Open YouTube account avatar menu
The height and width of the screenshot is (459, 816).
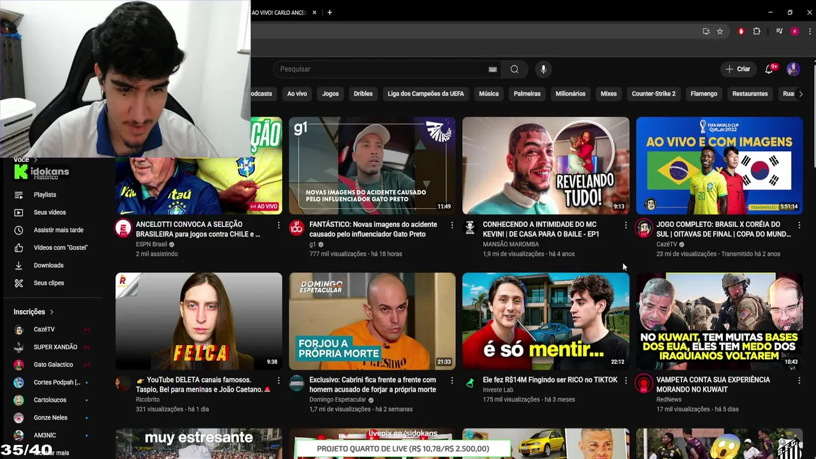pos(793,69)
